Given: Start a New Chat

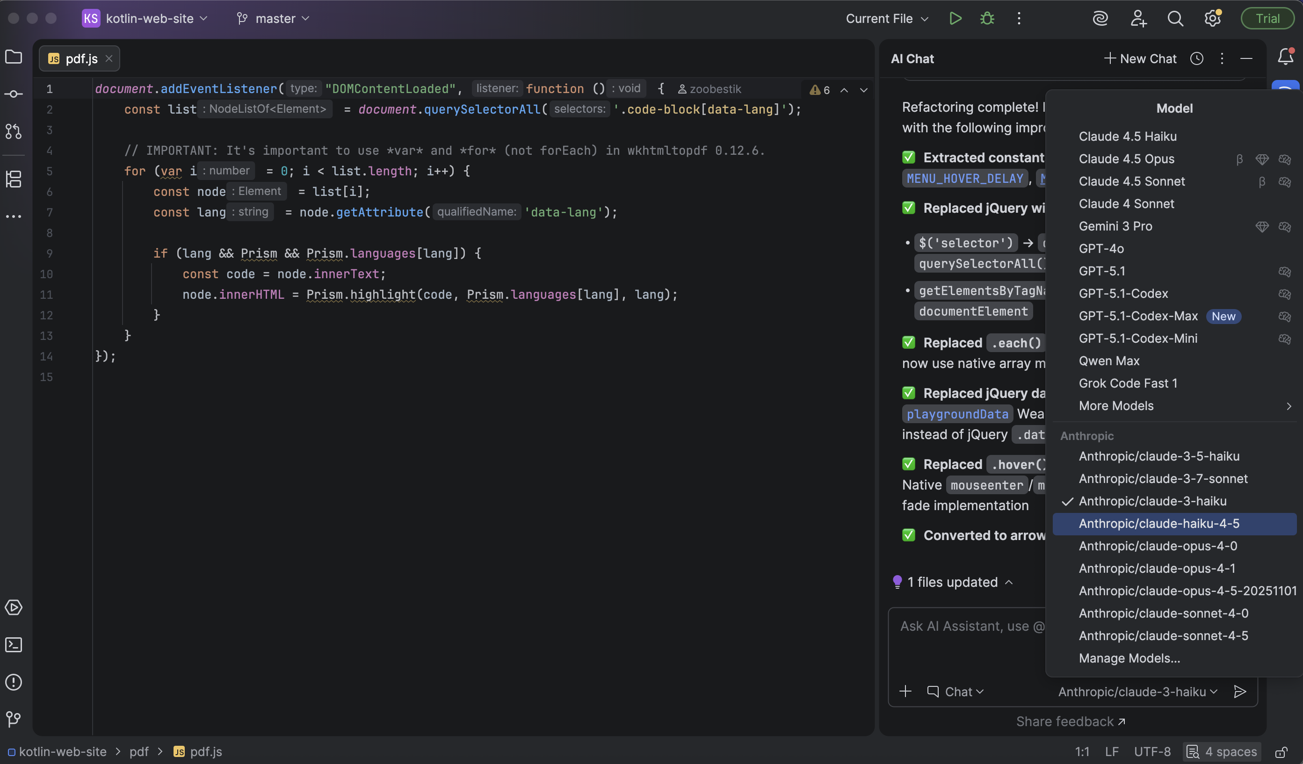Looking at the screenshot, I should [x=1140, y=58].
